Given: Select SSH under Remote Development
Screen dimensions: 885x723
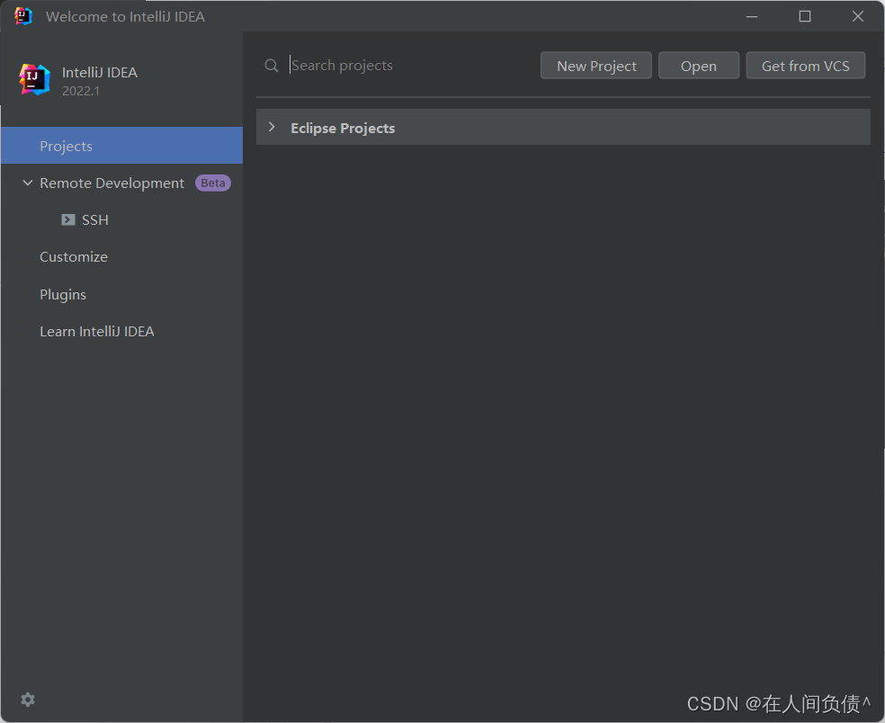Looking at the screenshot, I should pyautogui.click(x=94, y=219).
